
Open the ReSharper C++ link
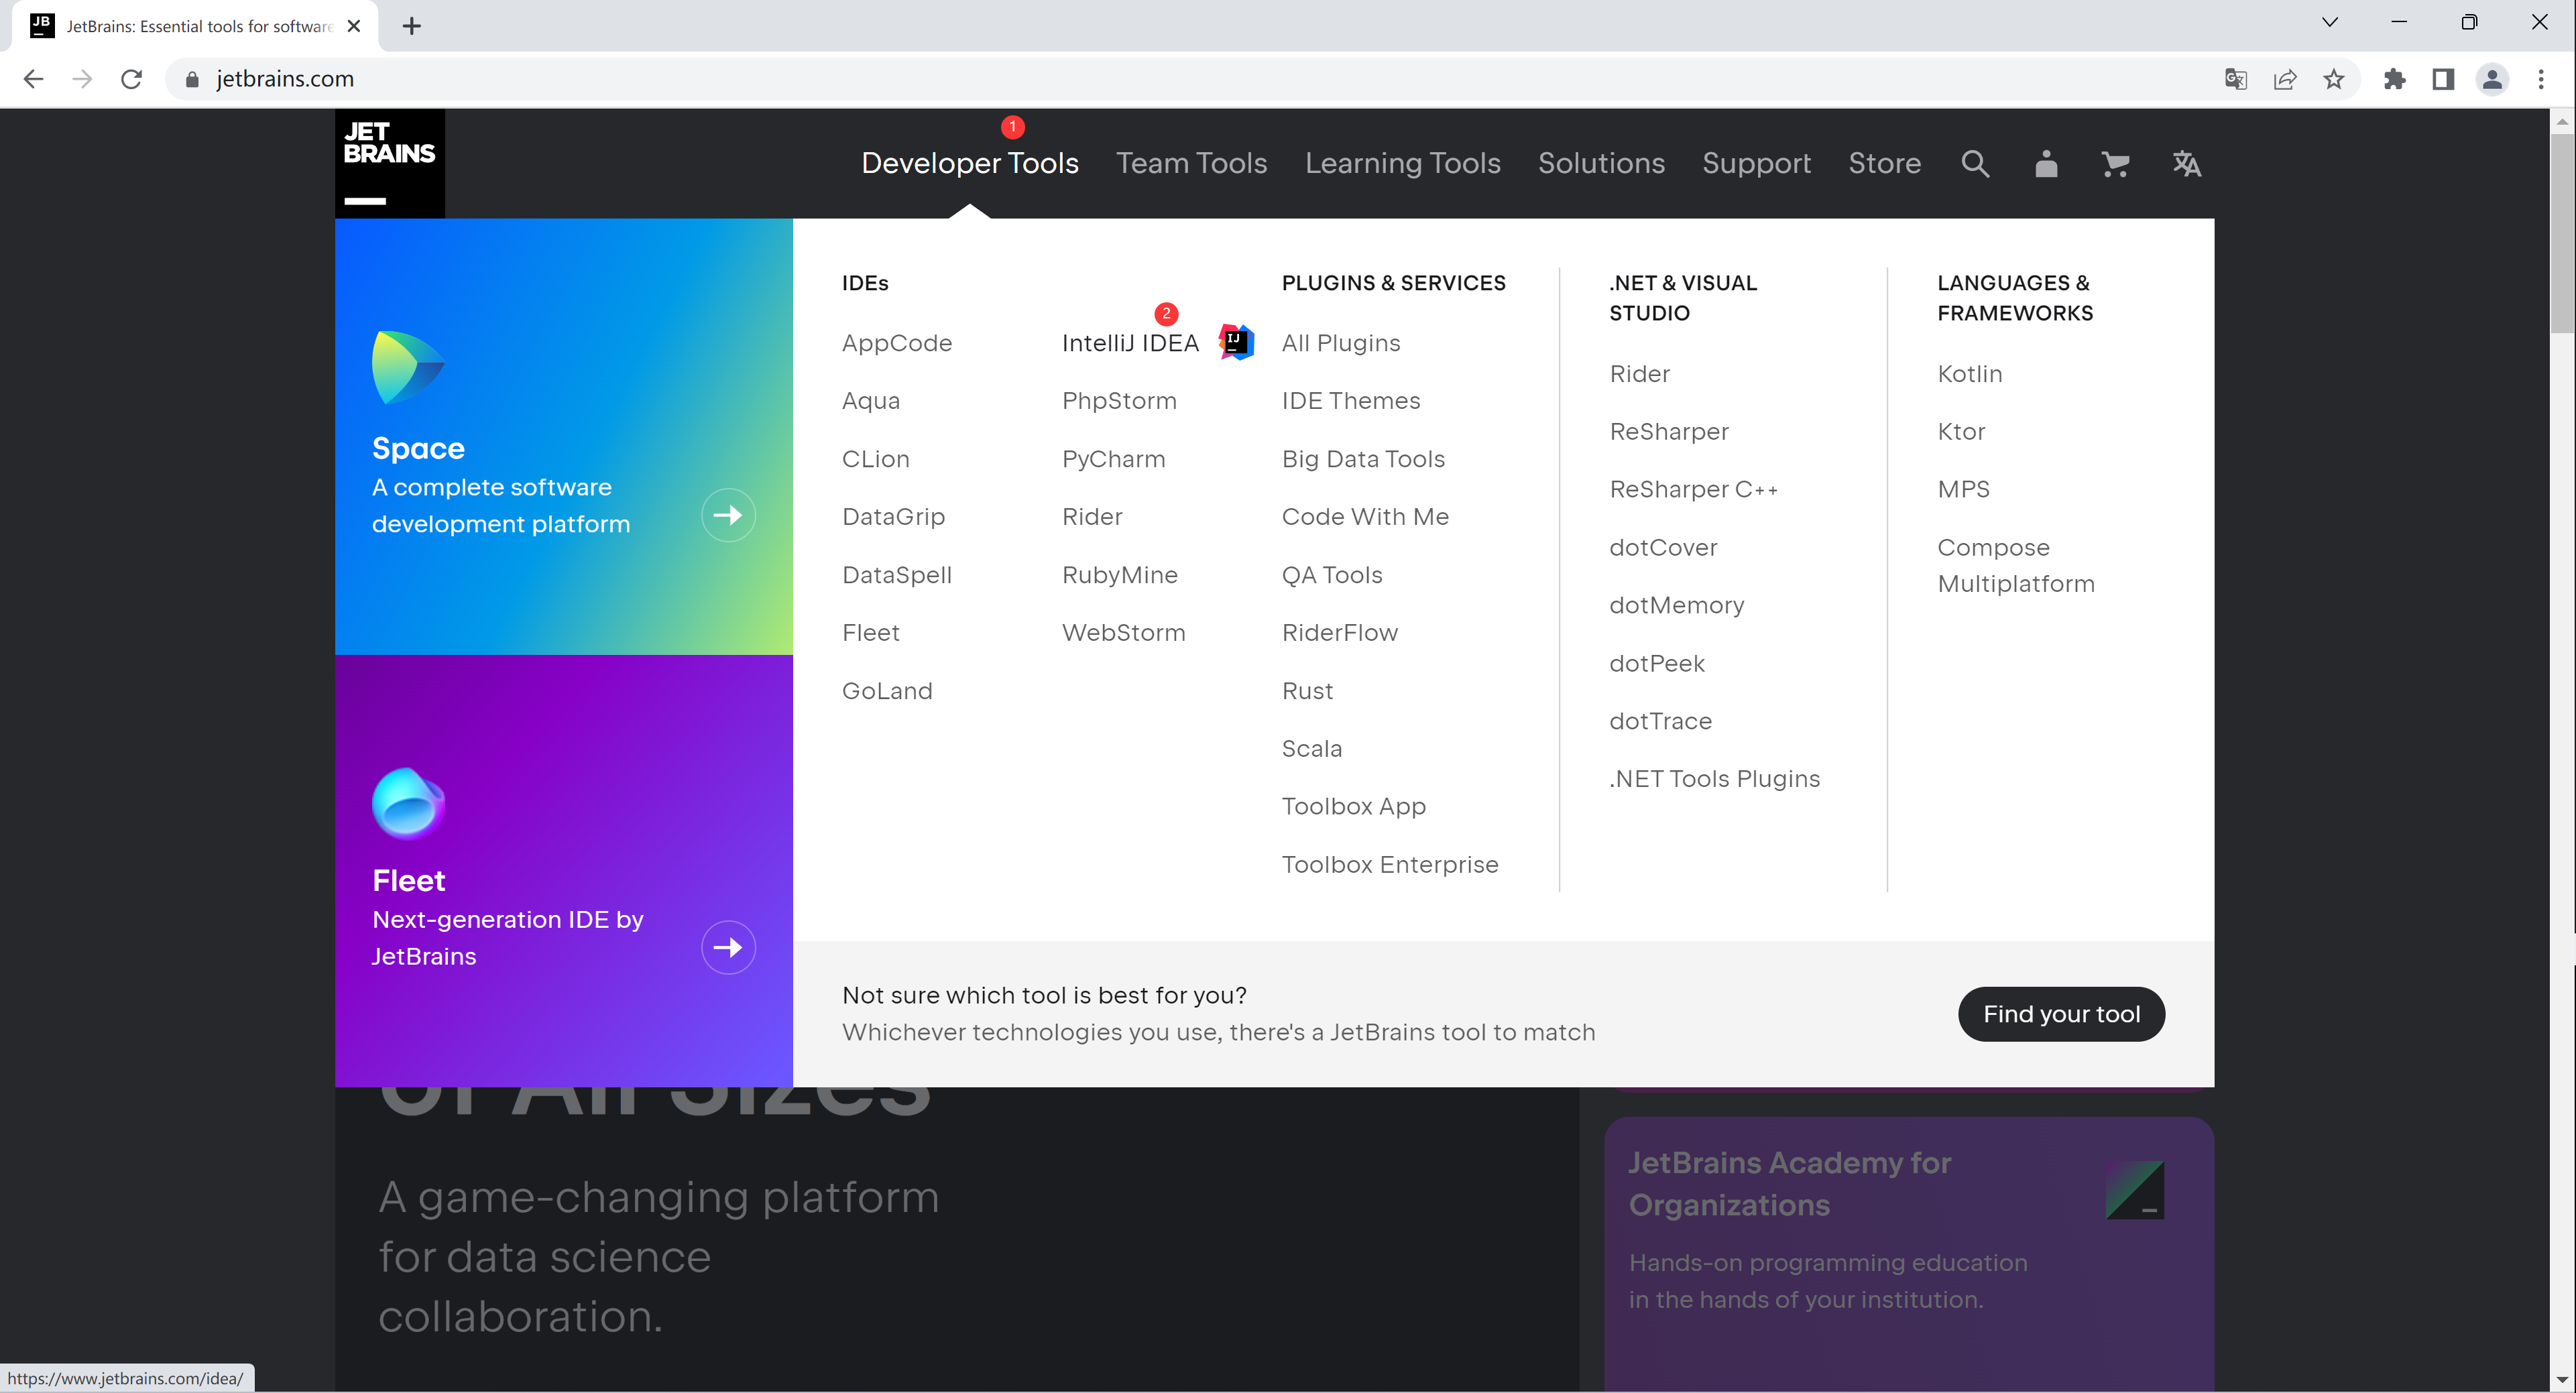point(1693,489)
